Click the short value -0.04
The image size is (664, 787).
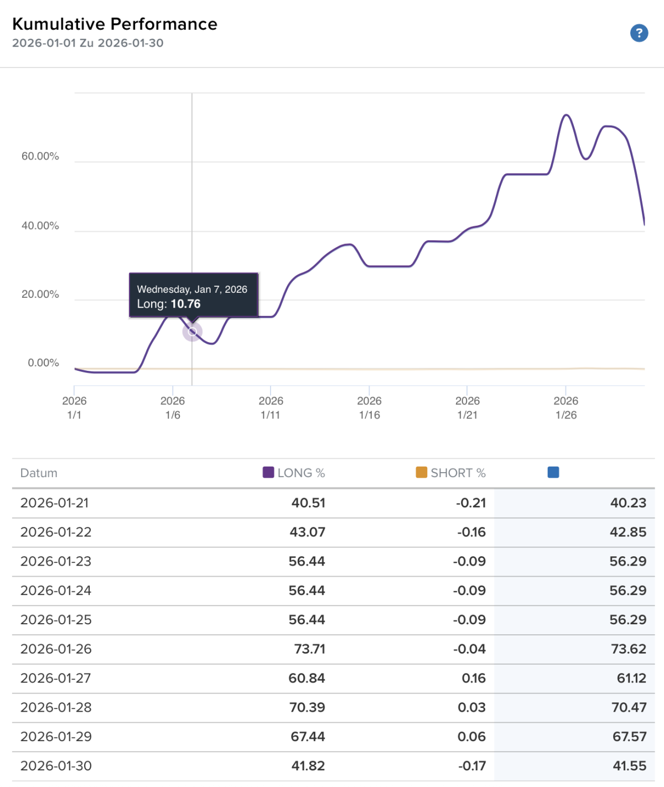point(469,649)
